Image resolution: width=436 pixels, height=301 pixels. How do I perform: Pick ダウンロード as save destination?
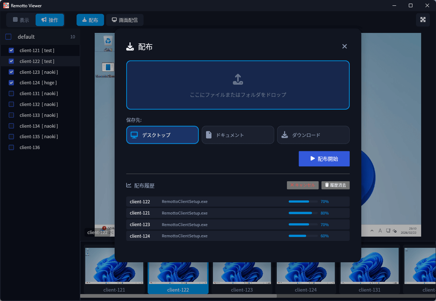(x=313, y=135)
